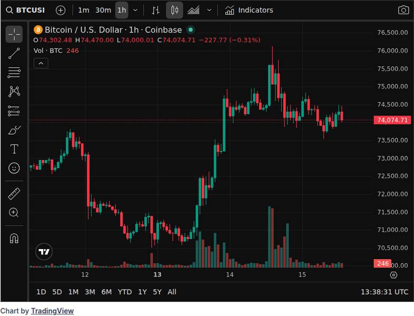Select the zoom in tool
The image size is (414, 316).
14,213
